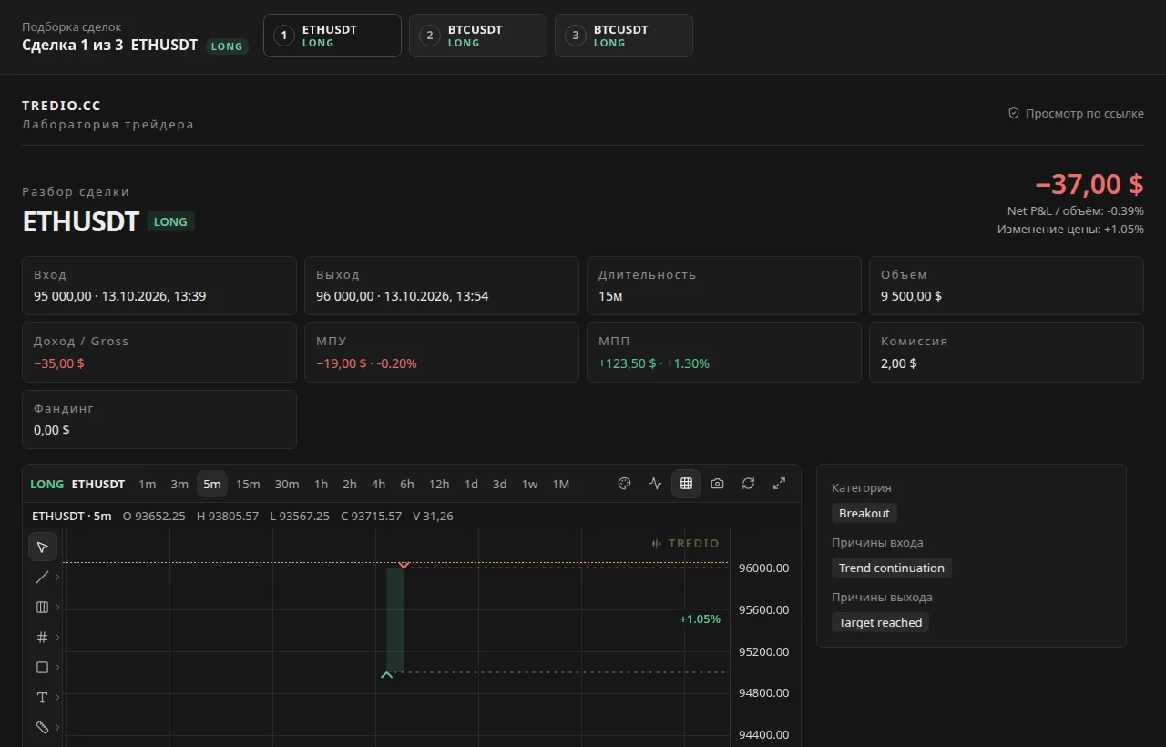Viewport: 1166px width, 747px height.
Task: Click the +1.05% price change label on chart
Action: coord(700,619)
